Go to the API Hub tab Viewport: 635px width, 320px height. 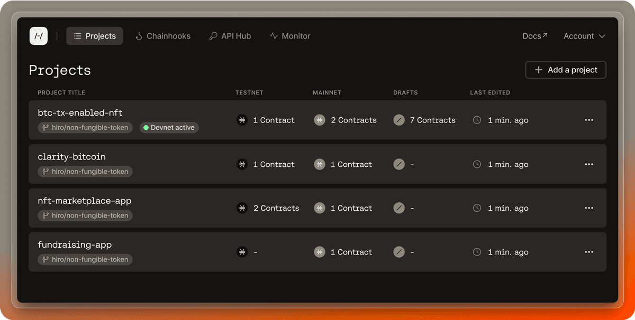230,36
